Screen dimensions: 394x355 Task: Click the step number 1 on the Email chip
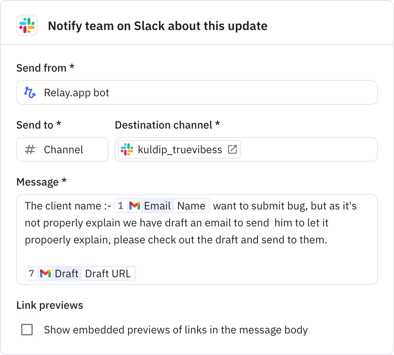pyautogui.click(x=121, y=206)
